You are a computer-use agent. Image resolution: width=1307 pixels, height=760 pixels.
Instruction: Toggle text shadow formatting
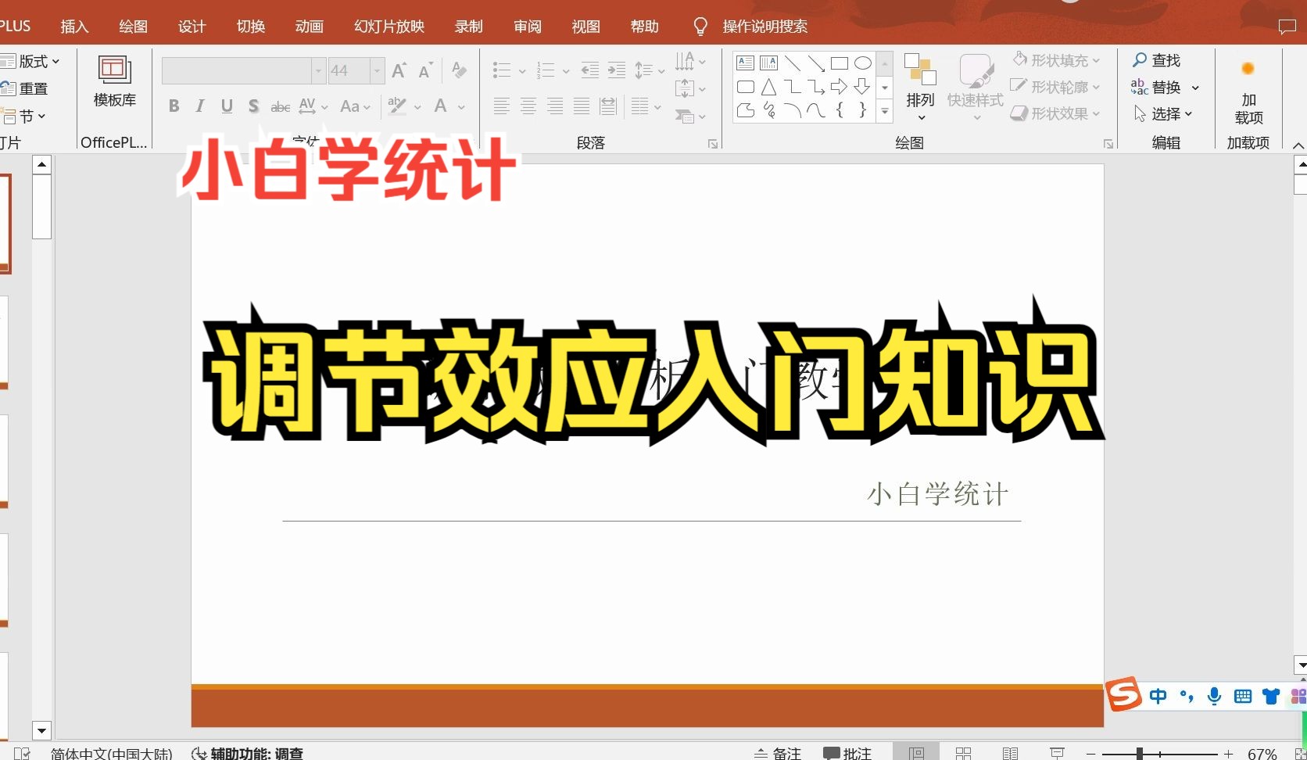click(x=253, y=106)
